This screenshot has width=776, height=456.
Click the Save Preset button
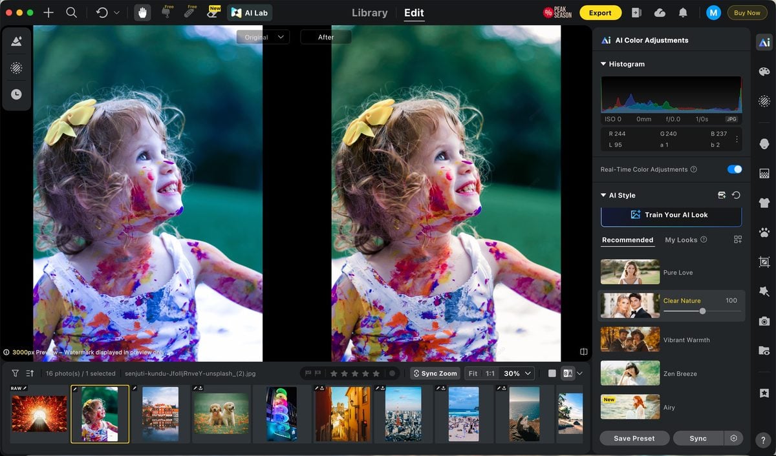coord(634,438)
